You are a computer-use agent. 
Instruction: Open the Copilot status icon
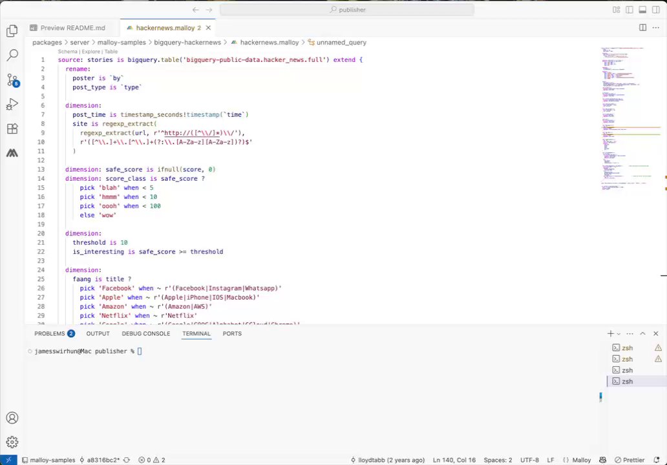pyautogui.click(x=603, y=460)
